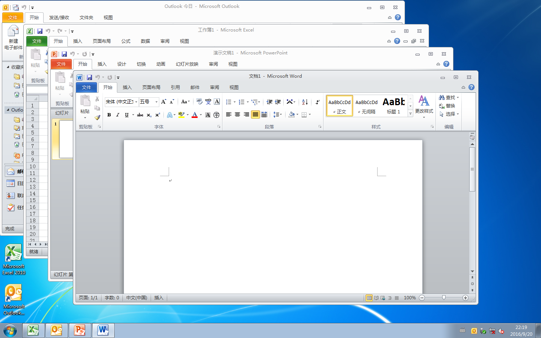
Task: Click the Distributed alignment icon in Word
Action: tap(264, 115)
